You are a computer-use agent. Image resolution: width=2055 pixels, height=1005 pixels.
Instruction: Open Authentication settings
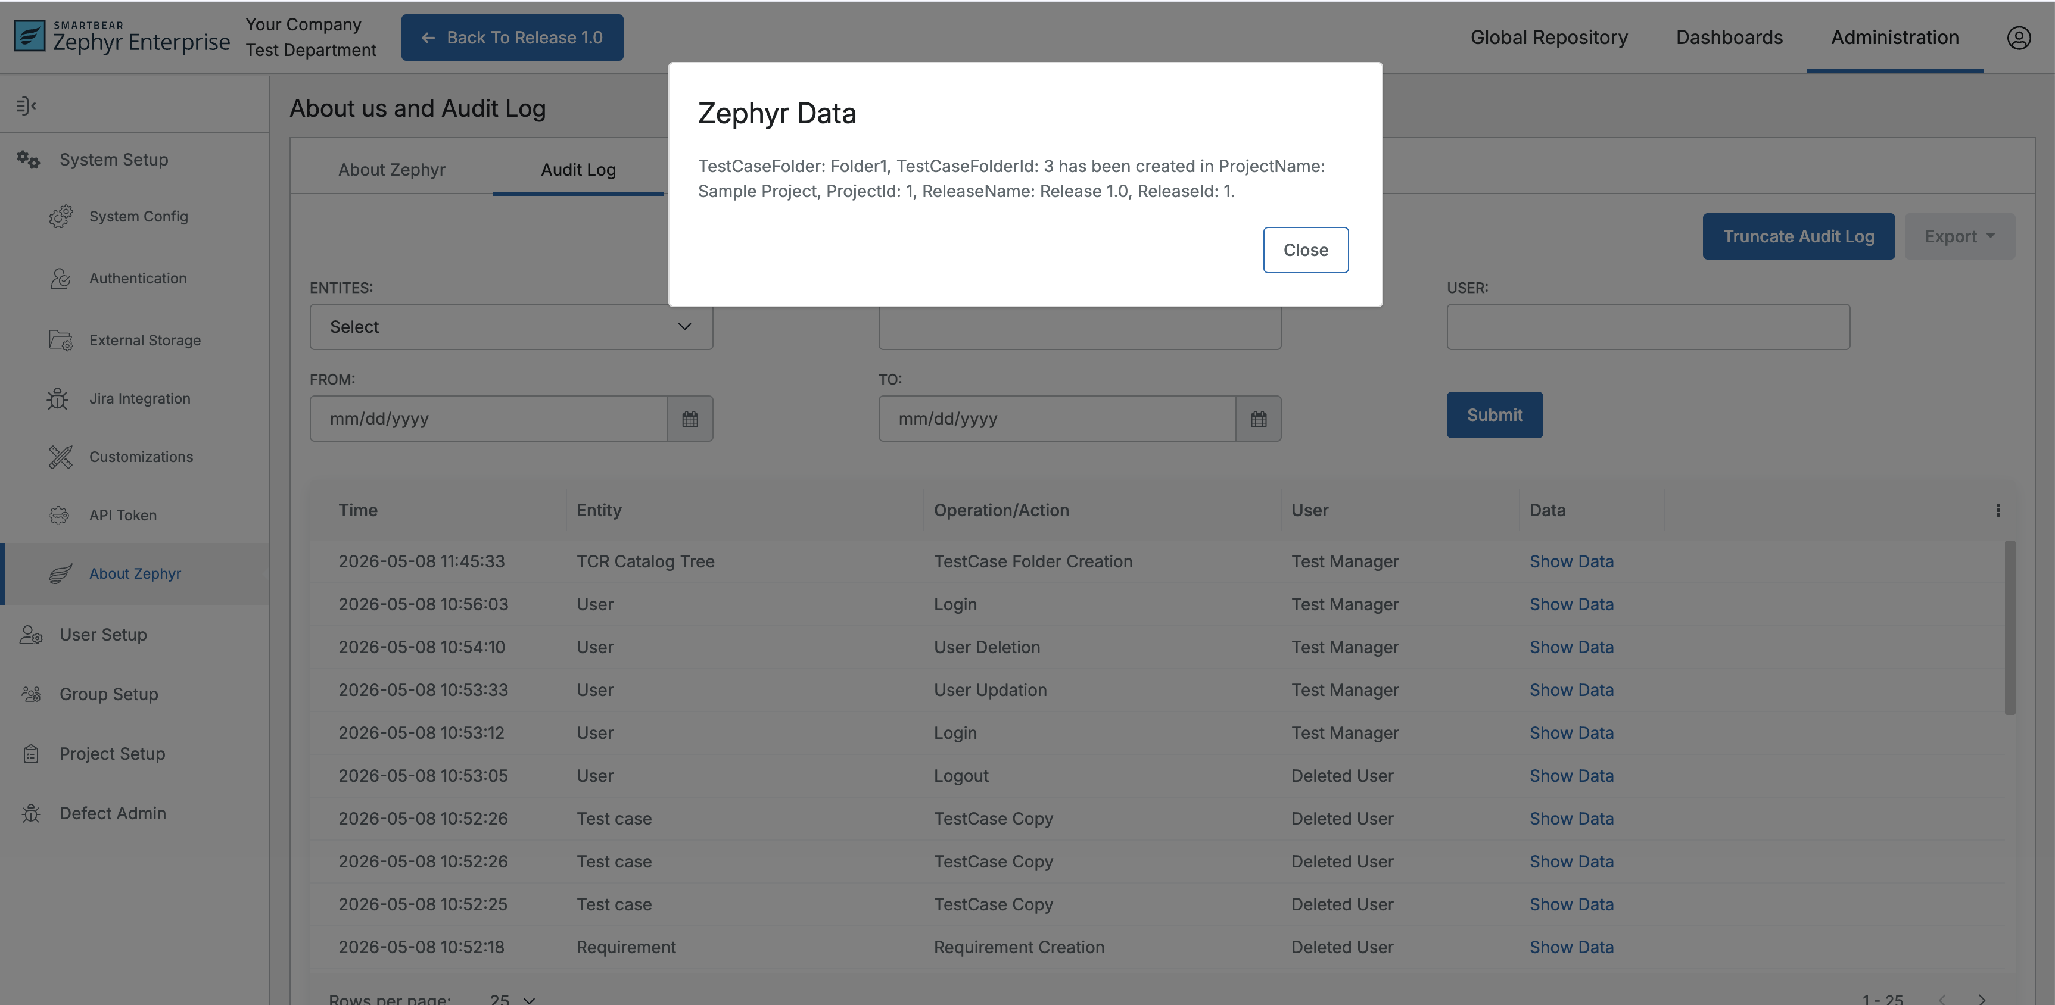tap(138, 279)
